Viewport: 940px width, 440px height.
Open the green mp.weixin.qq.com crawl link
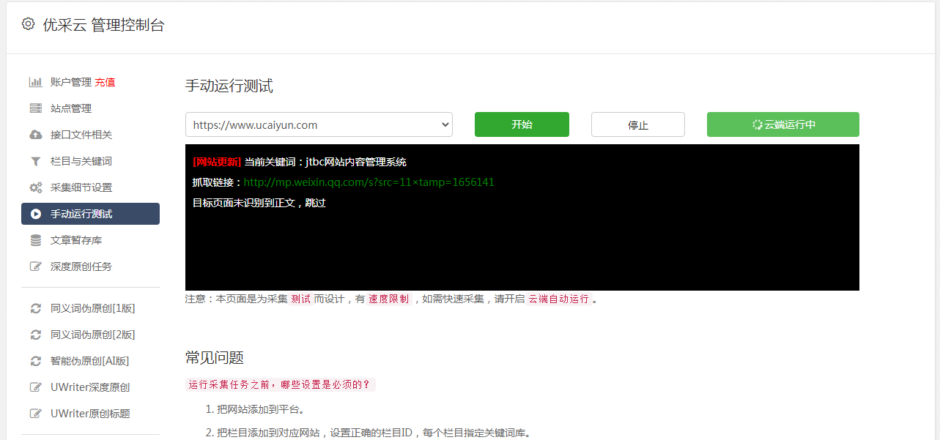pyautogui.click(x=369, y=182)
